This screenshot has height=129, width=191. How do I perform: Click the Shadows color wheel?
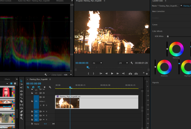coord(165,67)
